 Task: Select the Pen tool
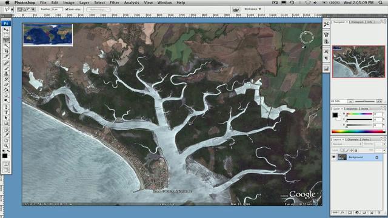click(x=6, y=107)
